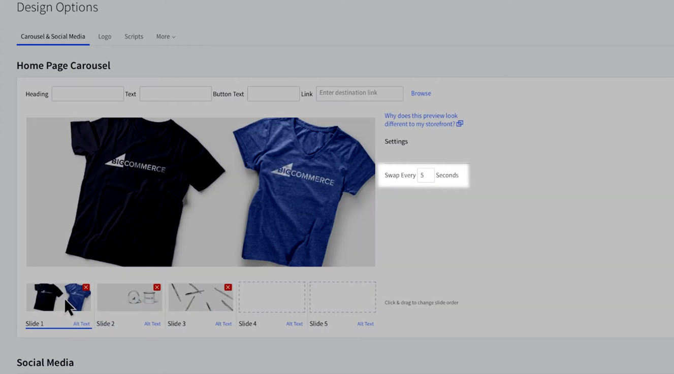Select the Slide 3 pens thumbnail
This screenshot has width=674, height=374.
[198, 298]
